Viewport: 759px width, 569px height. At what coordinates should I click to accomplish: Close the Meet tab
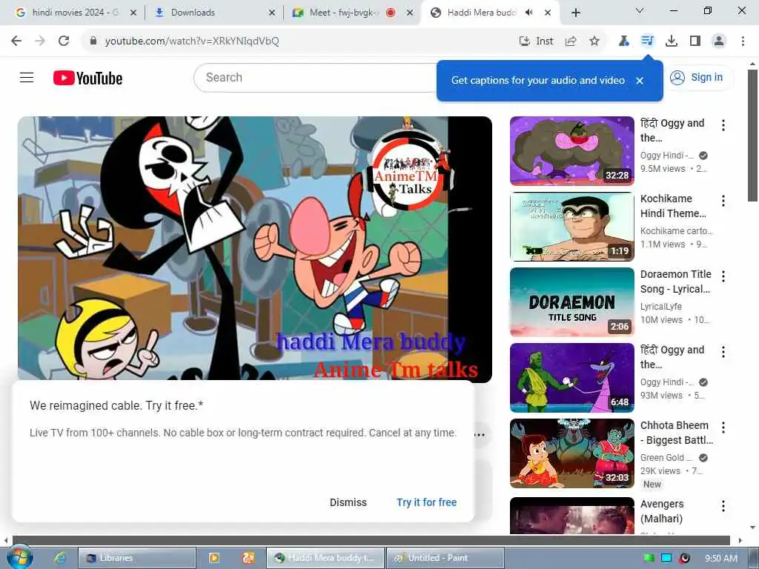(x=410, y=13)
